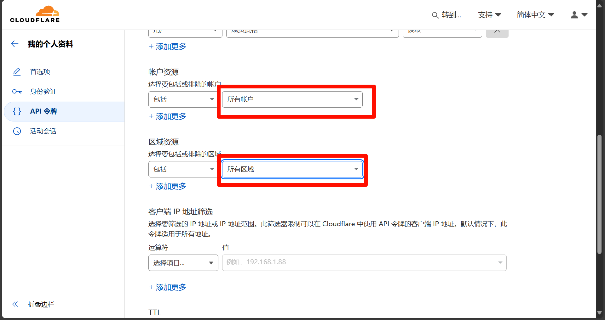Click the page vertical scrollbar thumb

coord(600,194)
